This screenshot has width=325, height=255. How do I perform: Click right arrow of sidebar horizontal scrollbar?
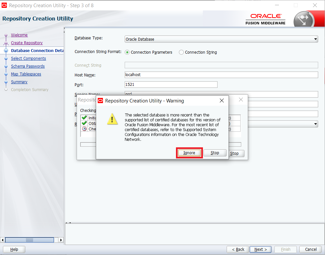[61, 240]
